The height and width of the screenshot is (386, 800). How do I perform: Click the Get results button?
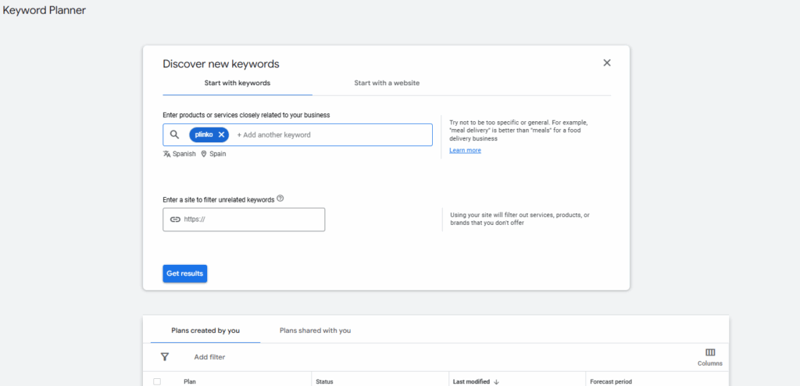(x=184, y=273)
